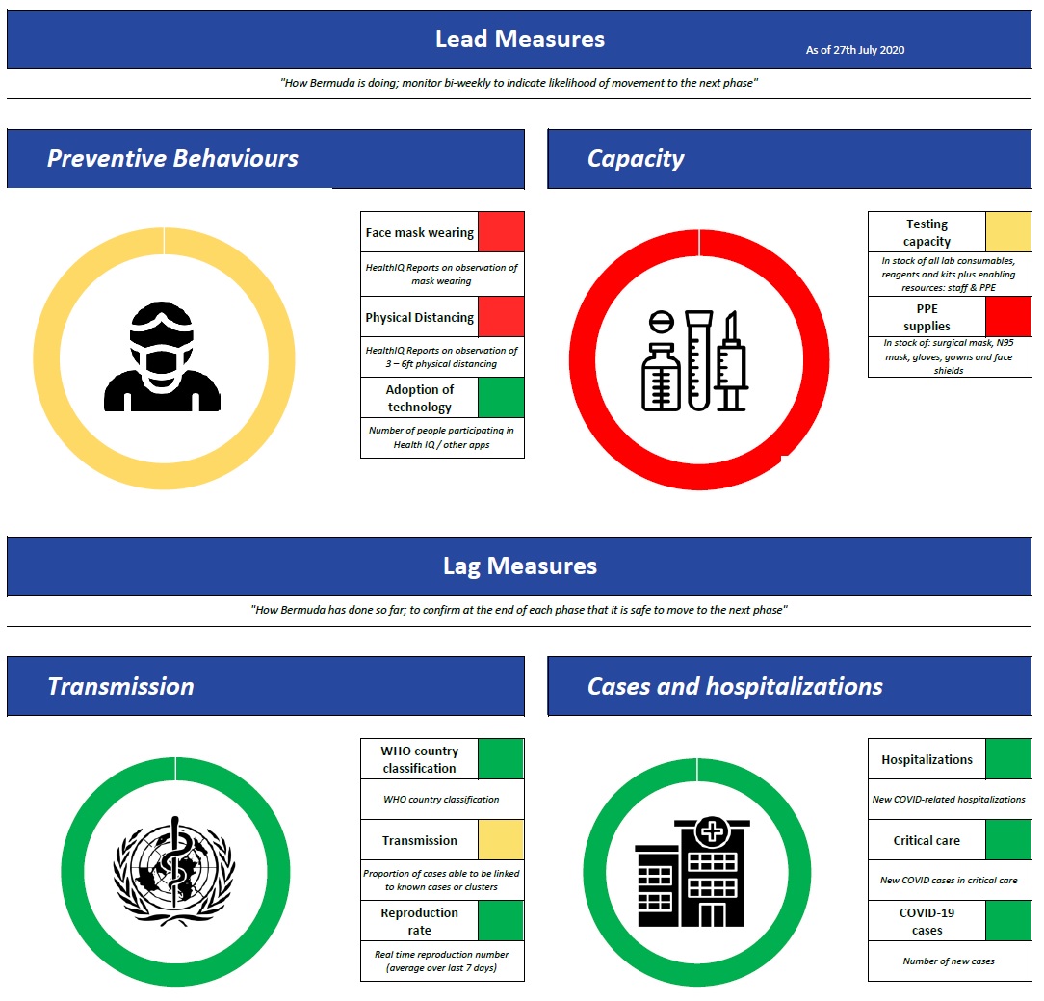1044x1001 pixels.
Task: Click 'Number of new cases' description
Action: [x=949, y=961]
